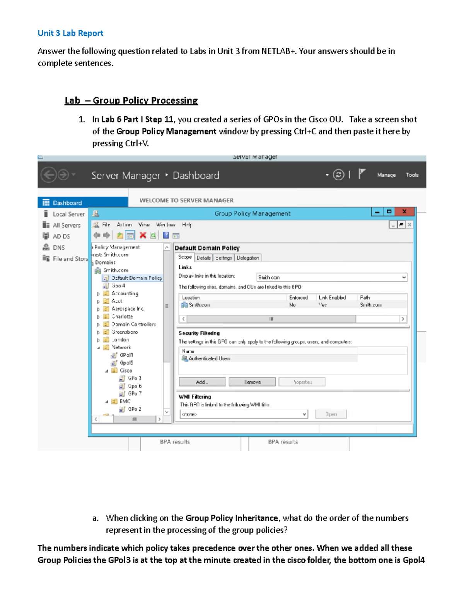Select the Show/Hide Console Tree toolbar icon

pos(130,235)
